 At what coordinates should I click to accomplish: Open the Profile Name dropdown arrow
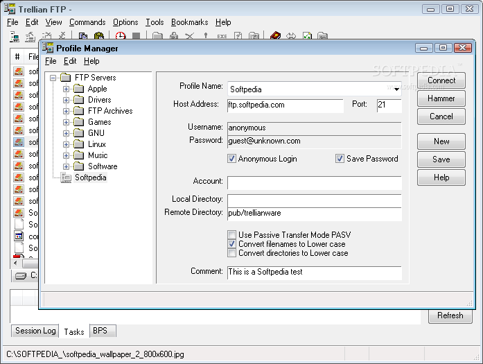(397, 89)
